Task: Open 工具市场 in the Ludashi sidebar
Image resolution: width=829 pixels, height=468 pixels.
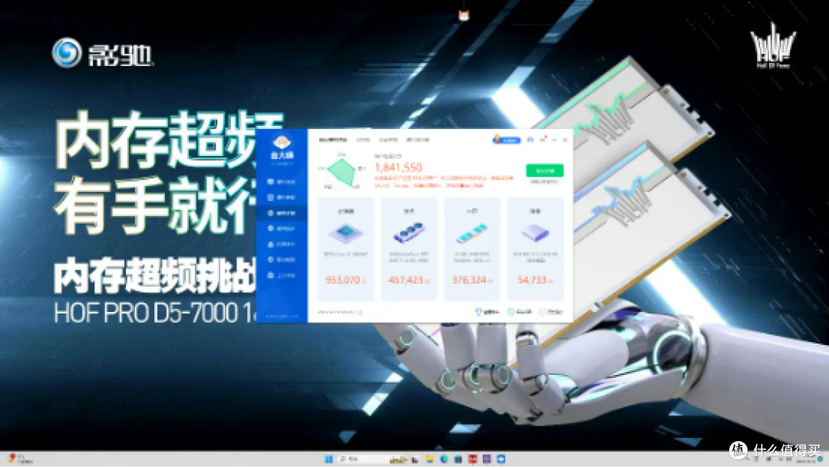Action: [281, 275]
